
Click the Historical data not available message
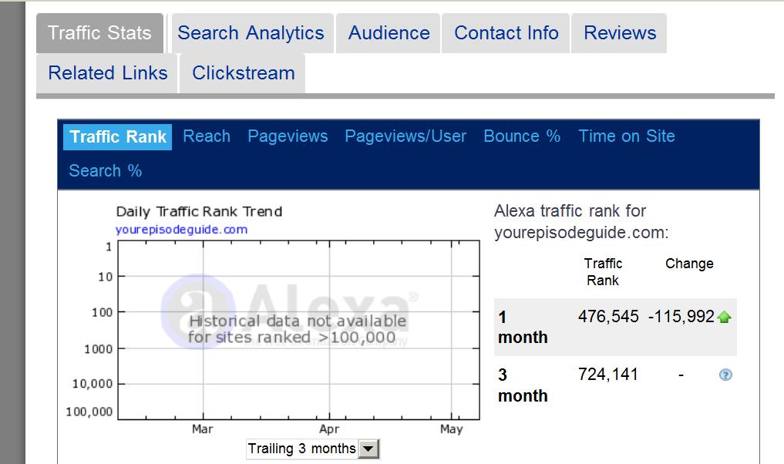[297, 329]
